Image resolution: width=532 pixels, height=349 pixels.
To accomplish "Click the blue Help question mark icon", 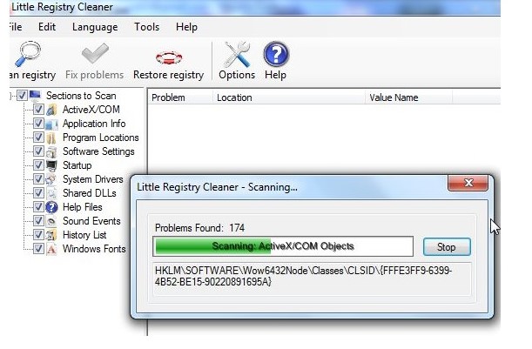I will (276, 54).
